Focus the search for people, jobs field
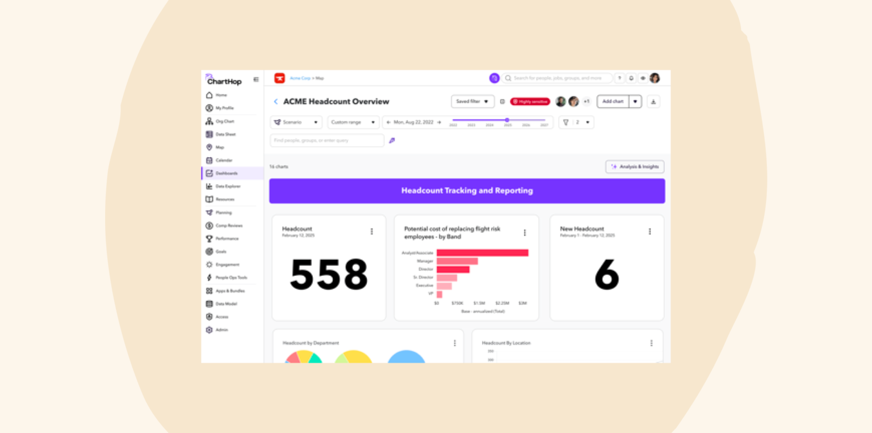 557,78
